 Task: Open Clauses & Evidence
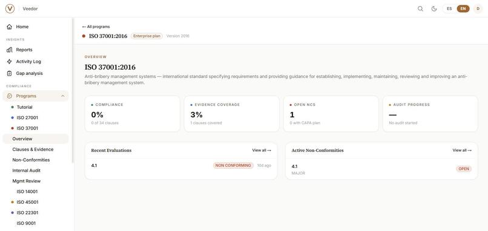(36, 149)
